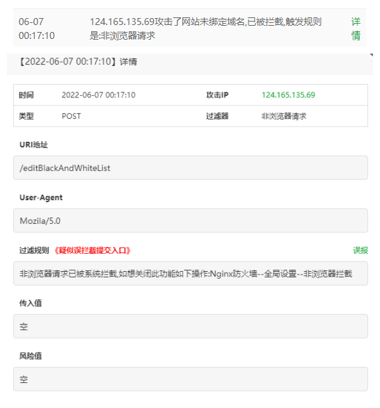
Task: Select the request type value POST
Action: coord(71,116)
